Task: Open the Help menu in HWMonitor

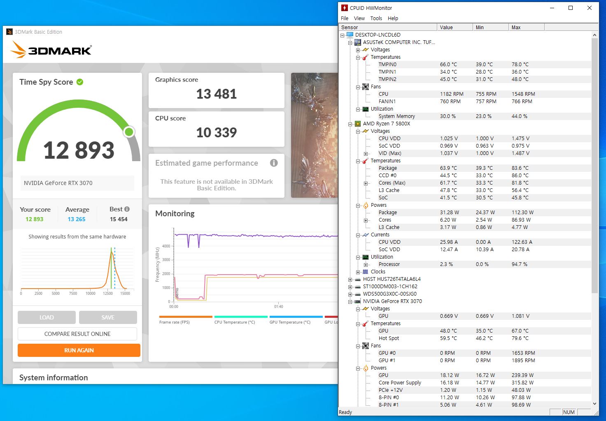Action: point(393,18)
